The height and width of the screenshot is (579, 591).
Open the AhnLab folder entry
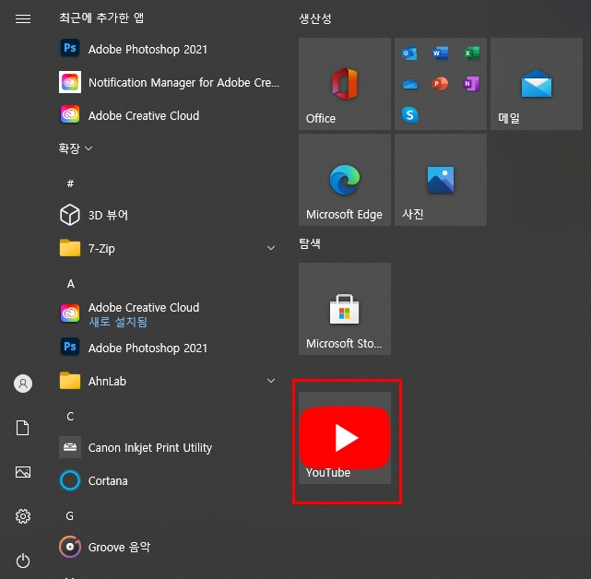point(170,381)
